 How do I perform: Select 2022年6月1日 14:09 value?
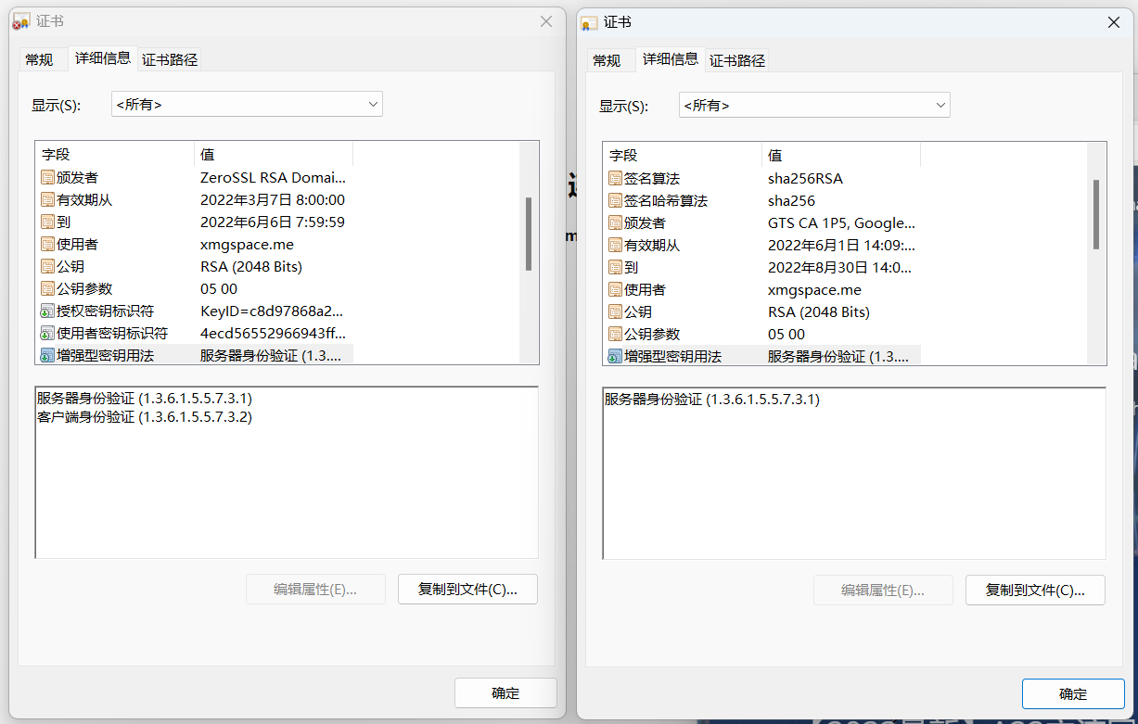(841, 245)
